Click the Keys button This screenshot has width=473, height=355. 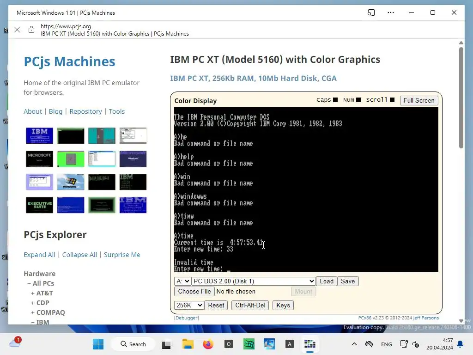[283, 305]
